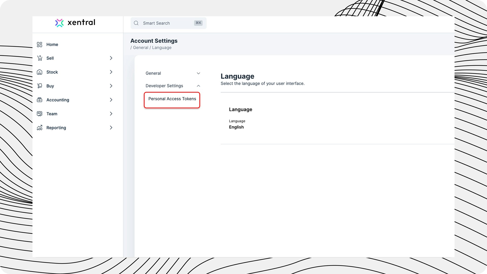Click the Language breadcrumb link

point(162,48)
